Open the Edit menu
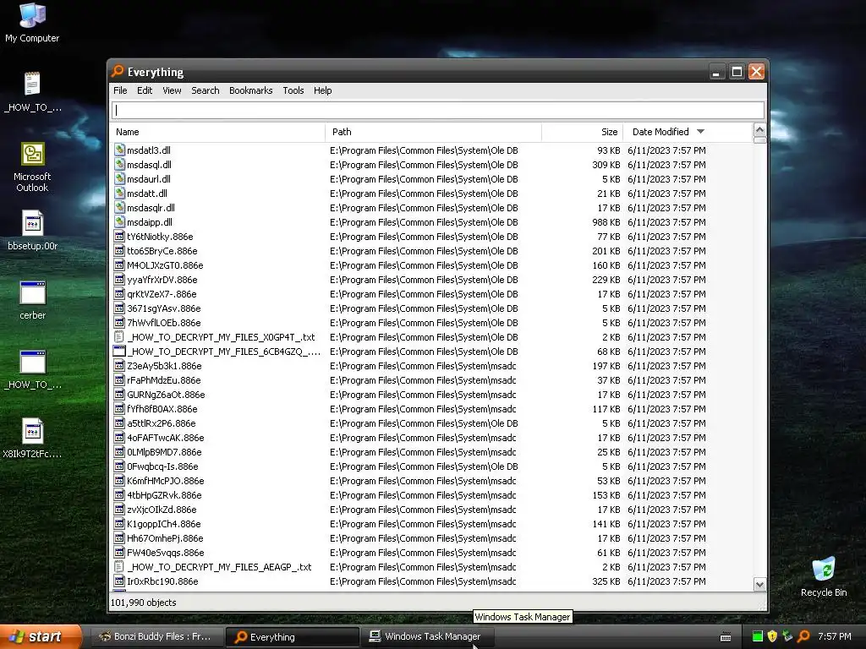This screenshot has height=649, width=866. [x=145, y=90]
